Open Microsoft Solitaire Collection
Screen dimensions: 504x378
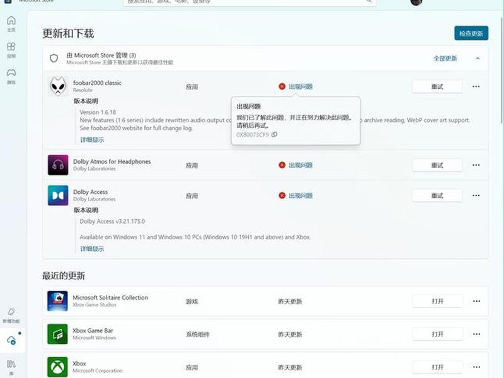[x=437, y=301]
